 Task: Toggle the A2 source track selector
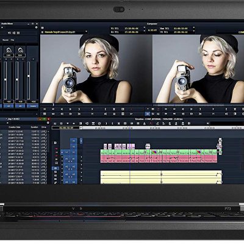coord(67,167)
